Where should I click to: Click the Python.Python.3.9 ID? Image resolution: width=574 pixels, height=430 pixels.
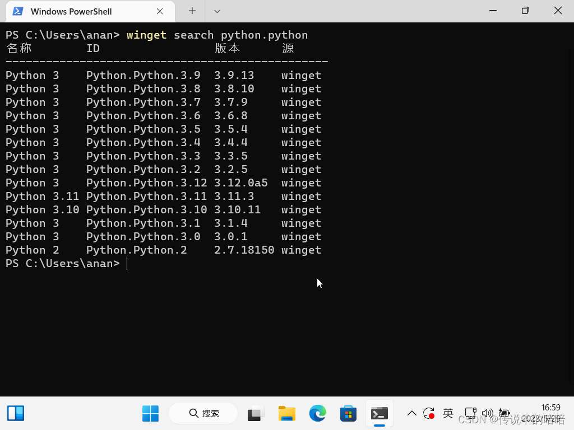[143, 76]
